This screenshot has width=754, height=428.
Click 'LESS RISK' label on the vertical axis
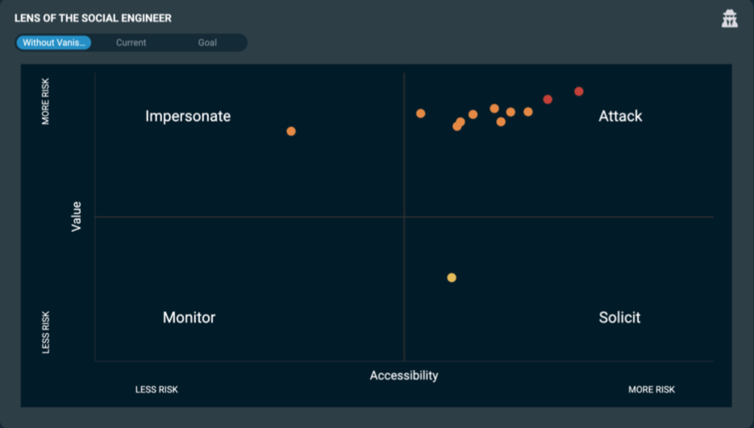pyautogui.click(x=46, y=332)
